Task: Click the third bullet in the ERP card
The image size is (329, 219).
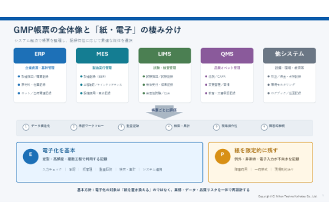Action: 36,93
